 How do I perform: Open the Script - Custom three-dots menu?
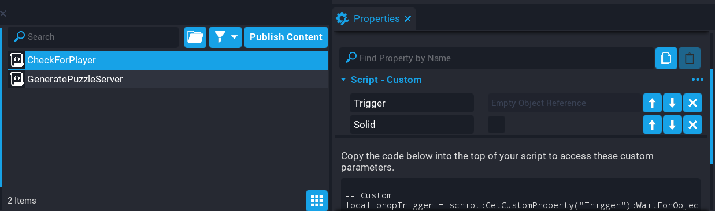[x=697, y=80]
